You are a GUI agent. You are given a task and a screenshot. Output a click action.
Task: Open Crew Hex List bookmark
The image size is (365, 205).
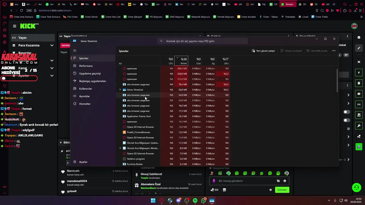(x=111, y=17)
